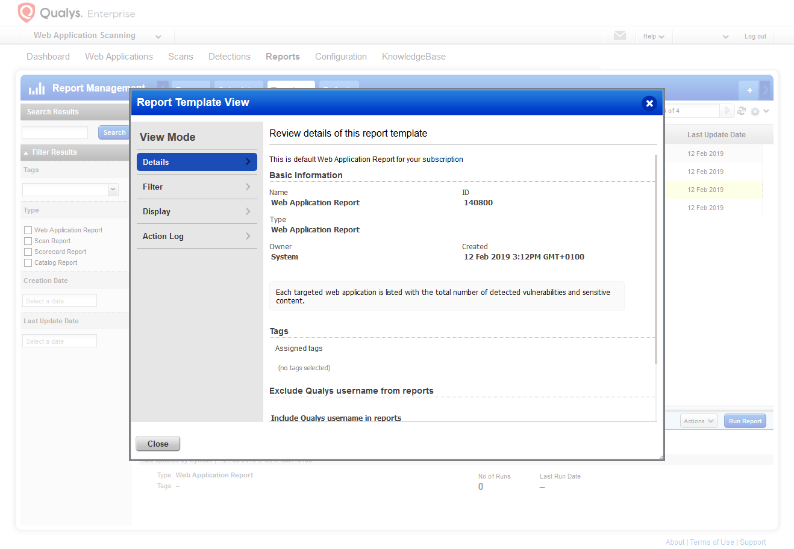Image resolution: width=794 pixels, height=549 pixels.
Task: Click the Close button in dialog
Action: click(x=158, y=444)
